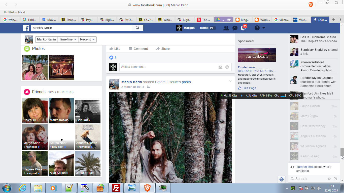This screenshot has height=193, width=344.
Task: Like the post above comment box
Action: [x=115, y=49]
